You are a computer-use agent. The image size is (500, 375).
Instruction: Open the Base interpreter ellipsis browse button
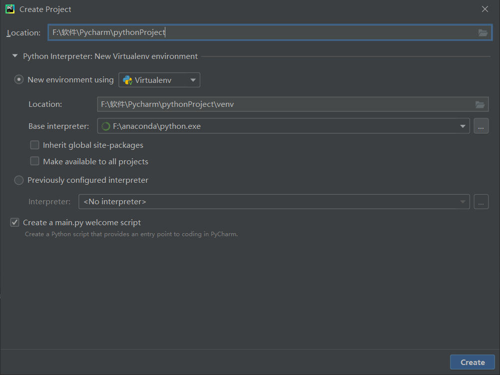click(x=481, y=126)
